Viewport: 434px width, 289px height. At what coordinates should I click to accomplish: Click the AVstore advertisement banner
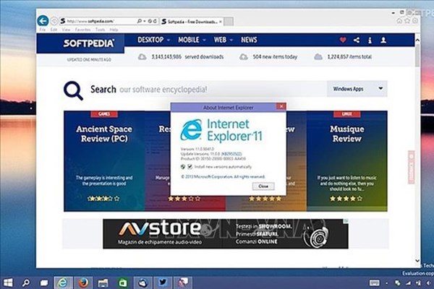(226, 233)
